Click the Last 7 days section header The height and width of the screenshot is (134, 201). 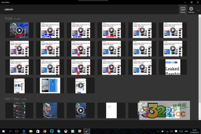pos(12,98)
